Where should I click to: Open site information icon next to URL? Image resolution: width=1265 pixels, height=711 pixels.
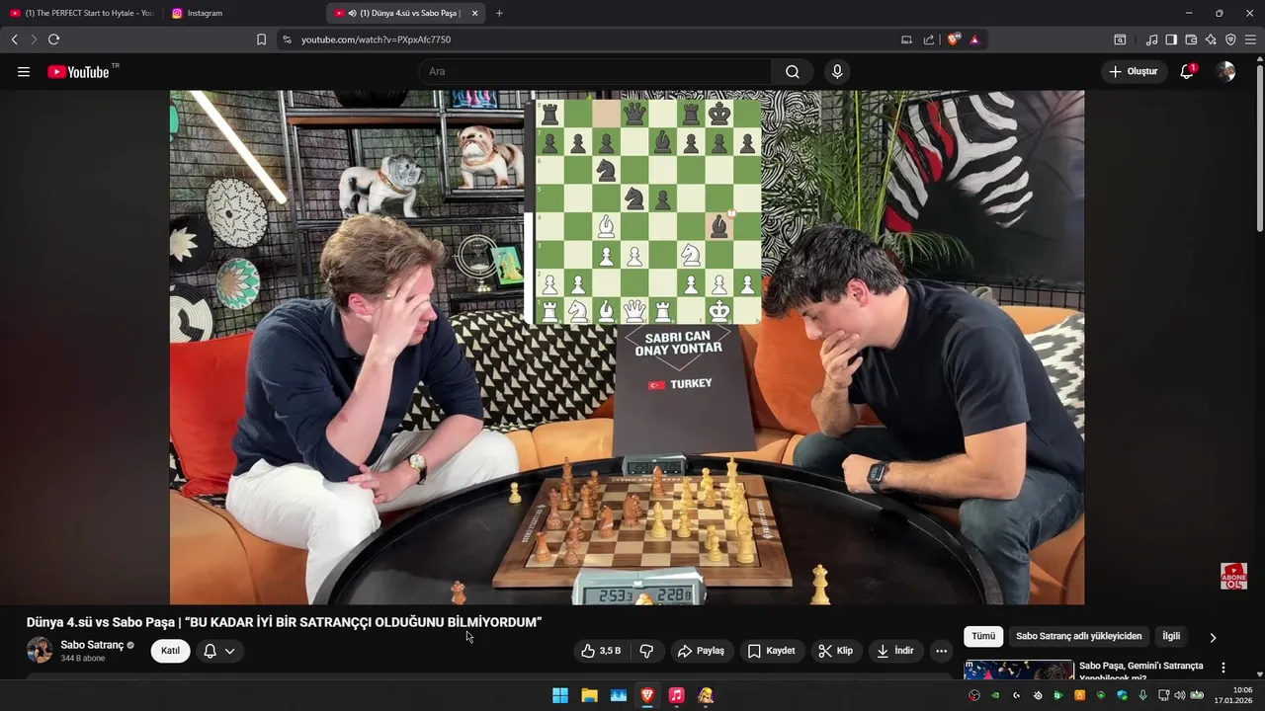[x=287, y=39]
